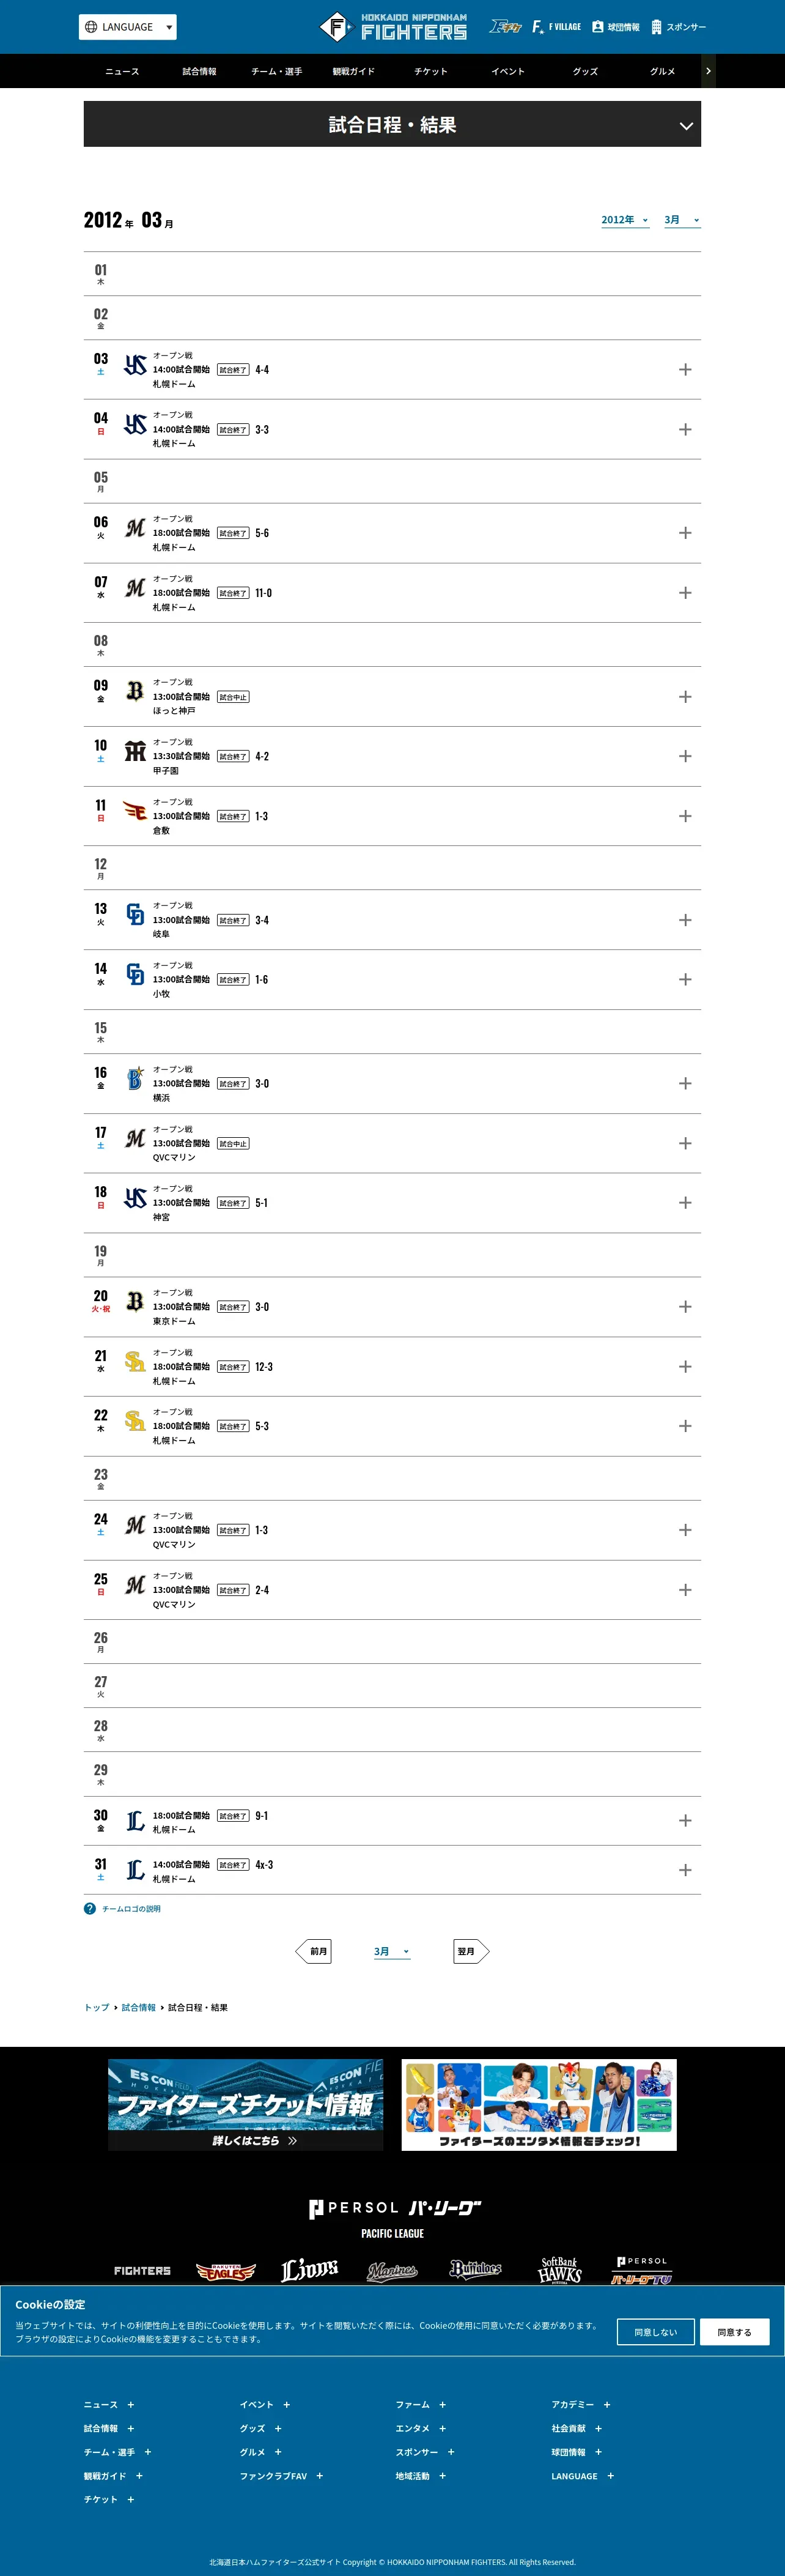This screenshot has width=785, height=2576.
Task: Open the 2012年 year selector
Action: coord(625,220)
